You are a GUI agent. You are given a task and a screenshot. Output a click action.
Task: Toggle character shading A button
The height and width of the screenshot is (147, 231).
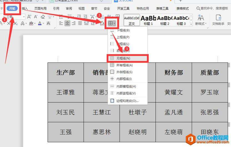tap(48, 23)
